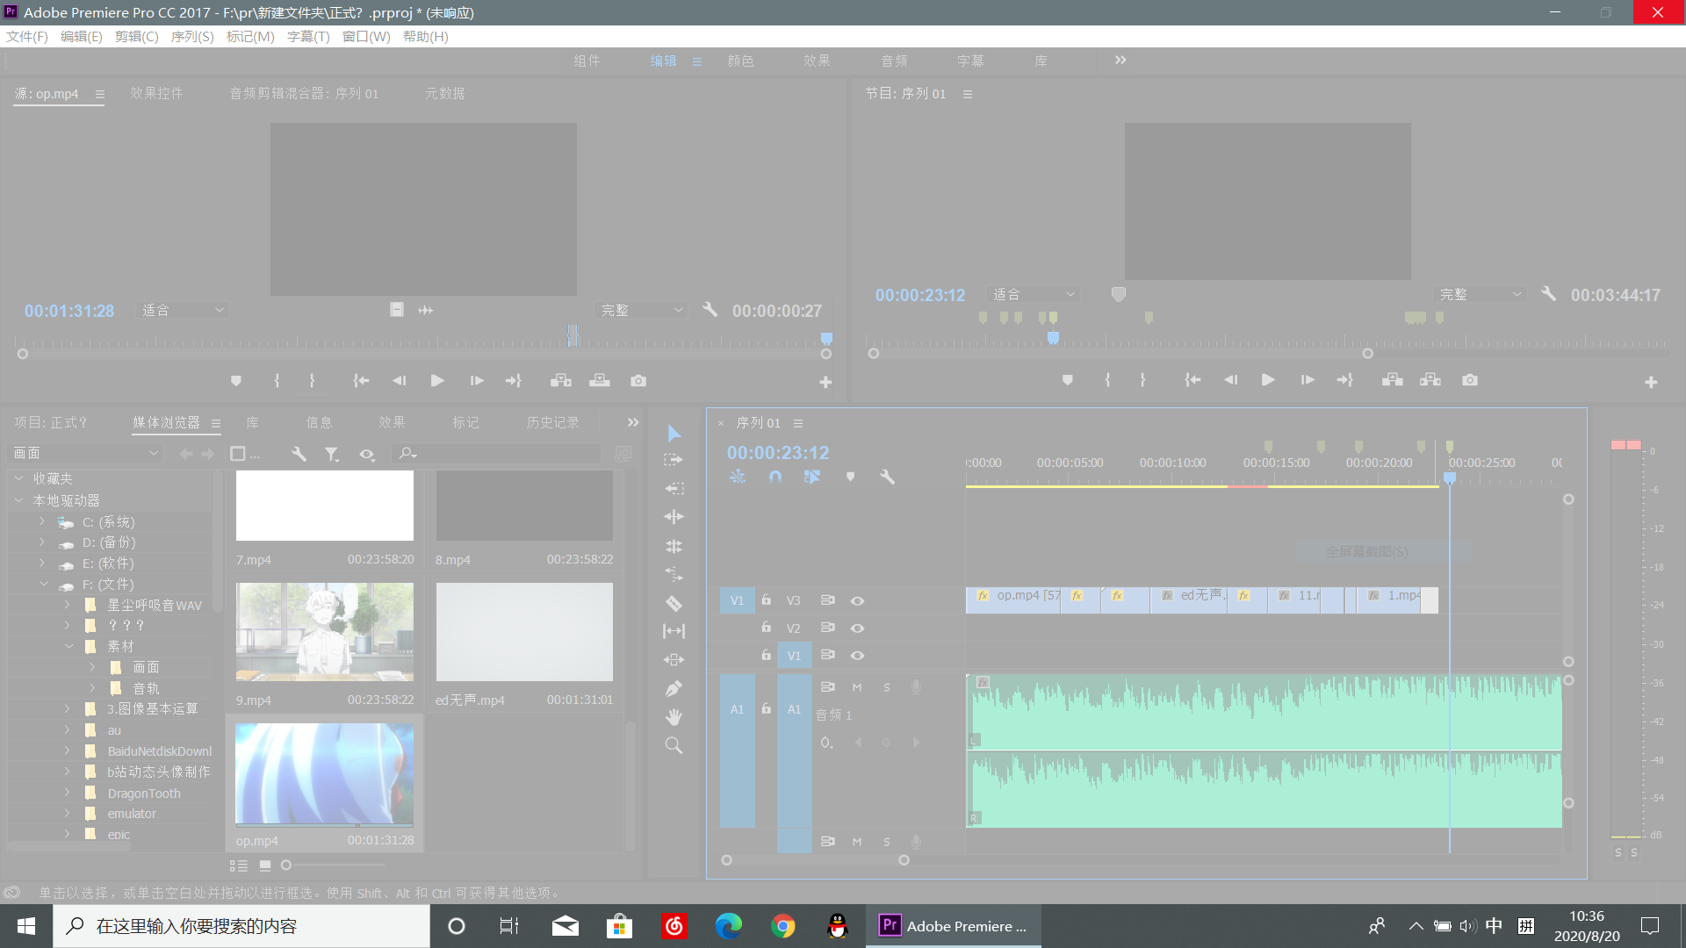Open Program monitor playback resolution dropdown
The height and width of the screenshot is (948, 1686).
(1481, 294)
